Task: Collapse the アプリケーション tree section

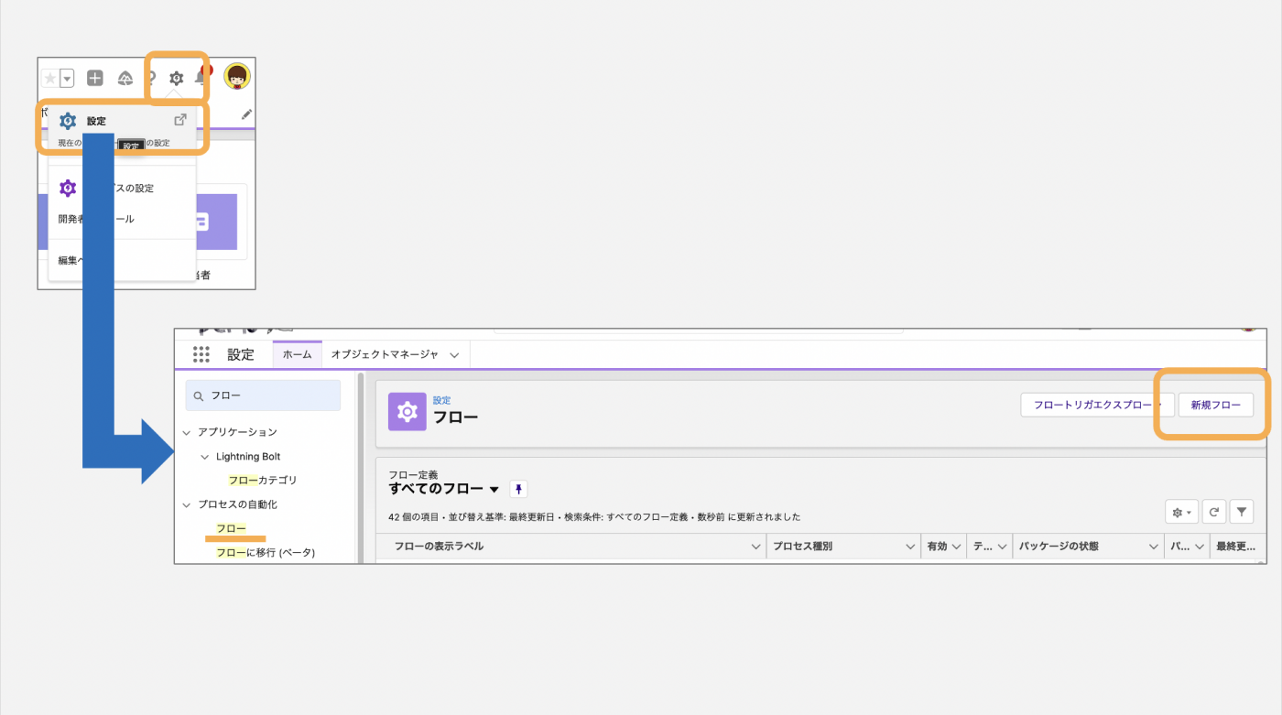Action: [x=187, y=432]
